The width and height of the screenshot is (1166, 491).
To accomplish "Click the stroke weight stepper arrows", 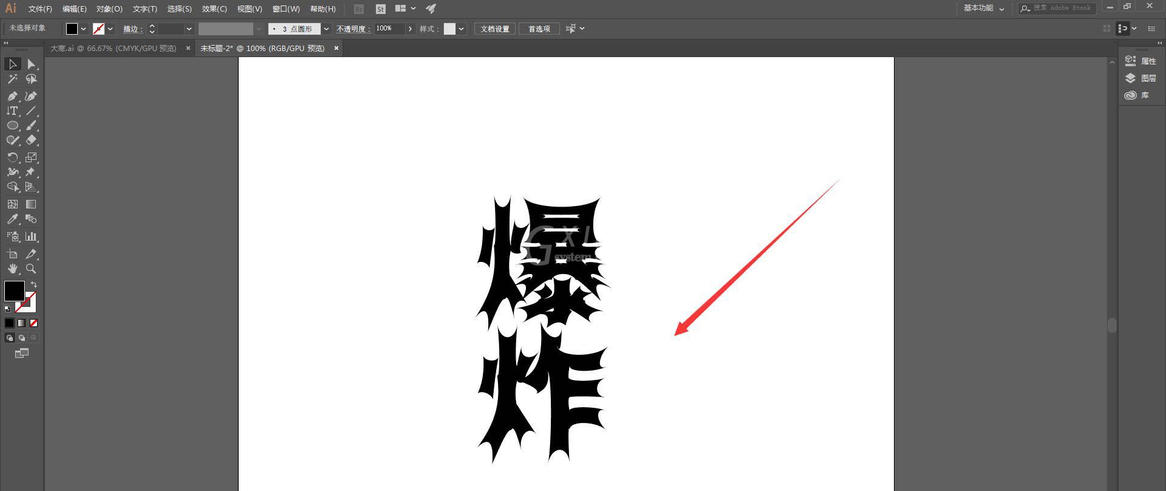I will [x=152, y=29].
